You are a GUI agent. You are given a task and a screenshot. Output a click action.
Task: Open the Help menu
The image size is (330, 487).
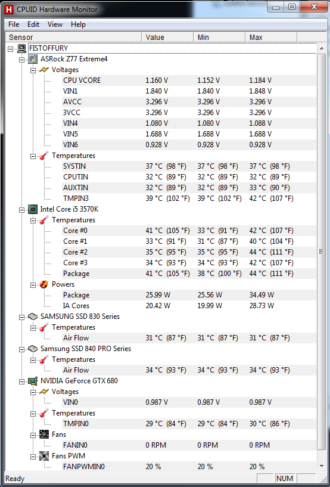click(78, 24)
